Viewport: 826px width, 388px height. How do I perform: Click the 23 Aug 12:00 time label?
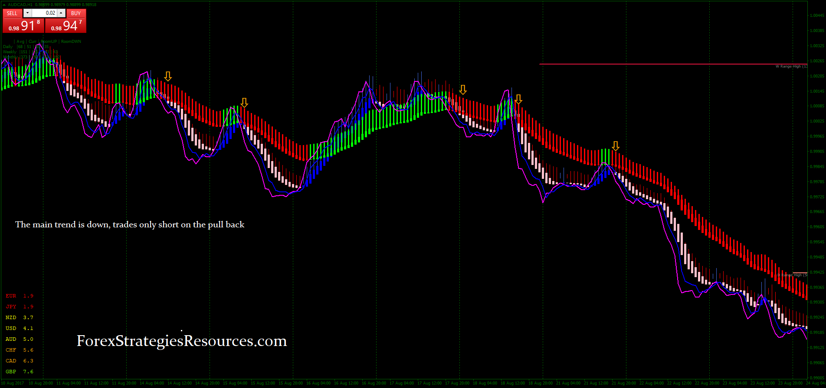tap(763, 383)
